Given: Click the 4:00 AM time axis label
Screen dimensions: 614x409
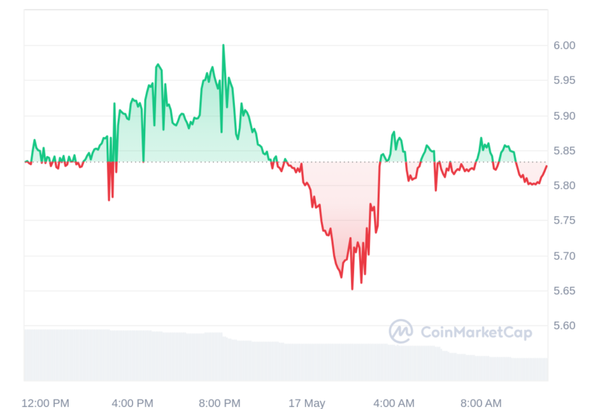Looking at the screenshot, I should [x=394, y=403].
